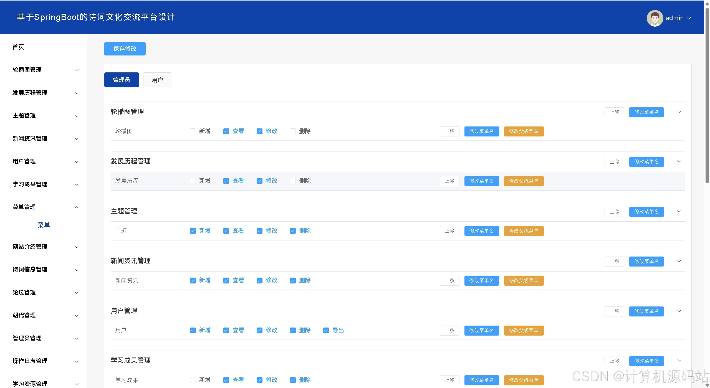Viewport: 710px width, 388px height.
Task: Expand 主题管理 sidebar chevron
Action: coord(77,116)
